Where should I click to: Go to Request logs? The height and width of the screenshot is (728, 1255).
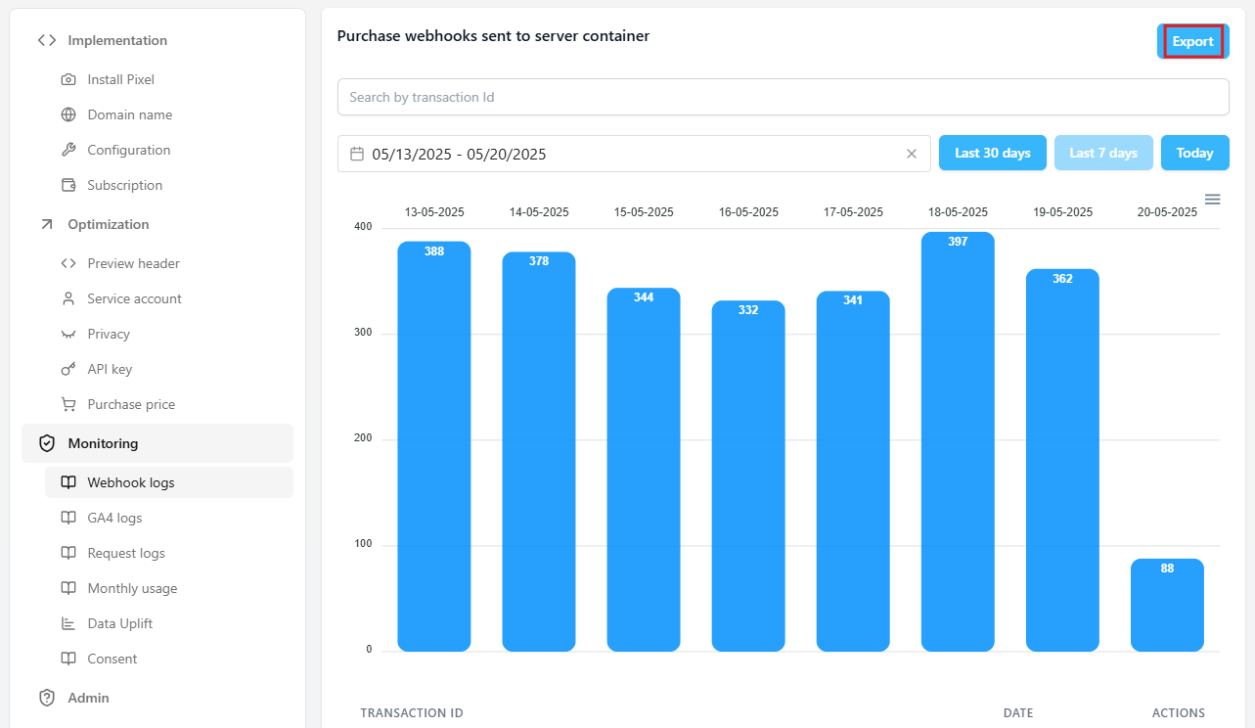point(125,553)
